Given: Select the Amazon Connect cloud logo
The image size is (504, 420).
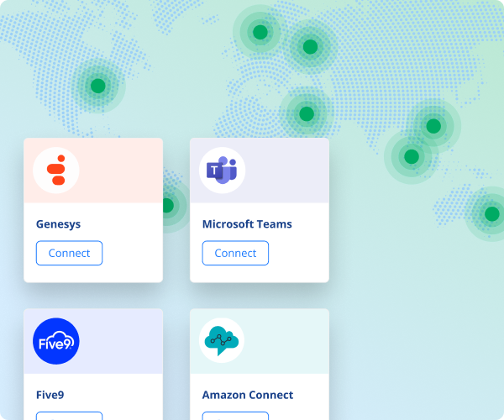Looking at the screenshot, I should coord(223,340).
